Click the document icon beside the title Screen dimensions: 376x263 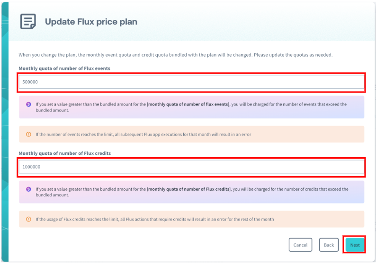pyautogui.click(x=28, y=22)
